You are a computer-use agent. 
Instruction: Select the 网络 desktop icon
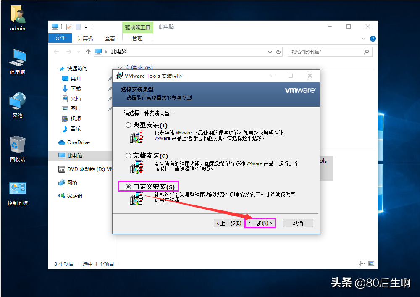tap(18, 105)
